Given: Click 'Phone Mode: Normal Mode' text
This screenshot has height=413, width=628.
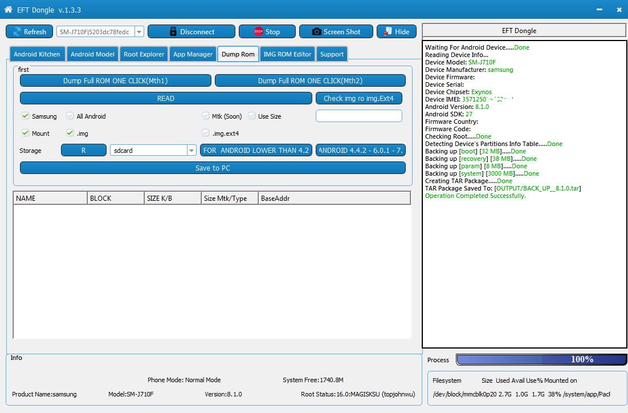Looking at the screenshot, I should pyautogui.click(x=184, y=380).
